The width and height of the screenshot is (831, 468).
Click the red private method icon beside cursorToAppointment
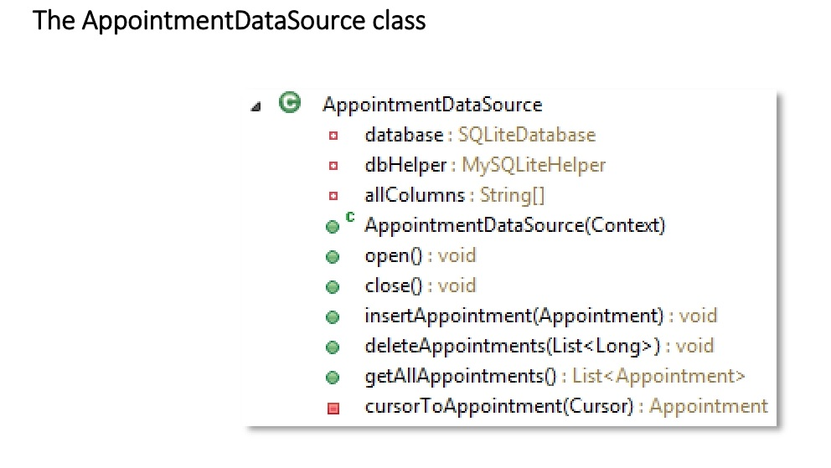point(333,409)
